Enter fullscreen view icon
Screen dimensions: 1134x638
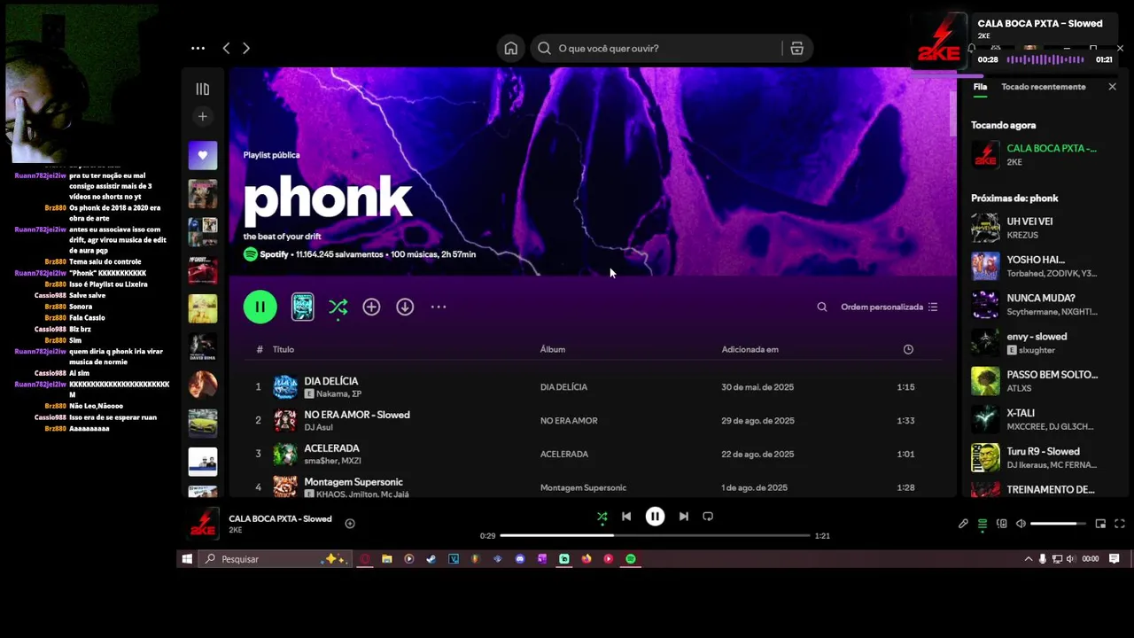coord(1120,524)
